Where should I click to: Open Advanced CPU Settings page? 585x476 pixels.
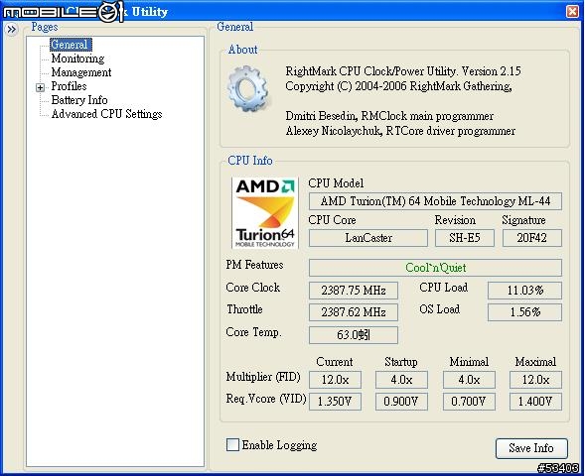pos(106,114)
